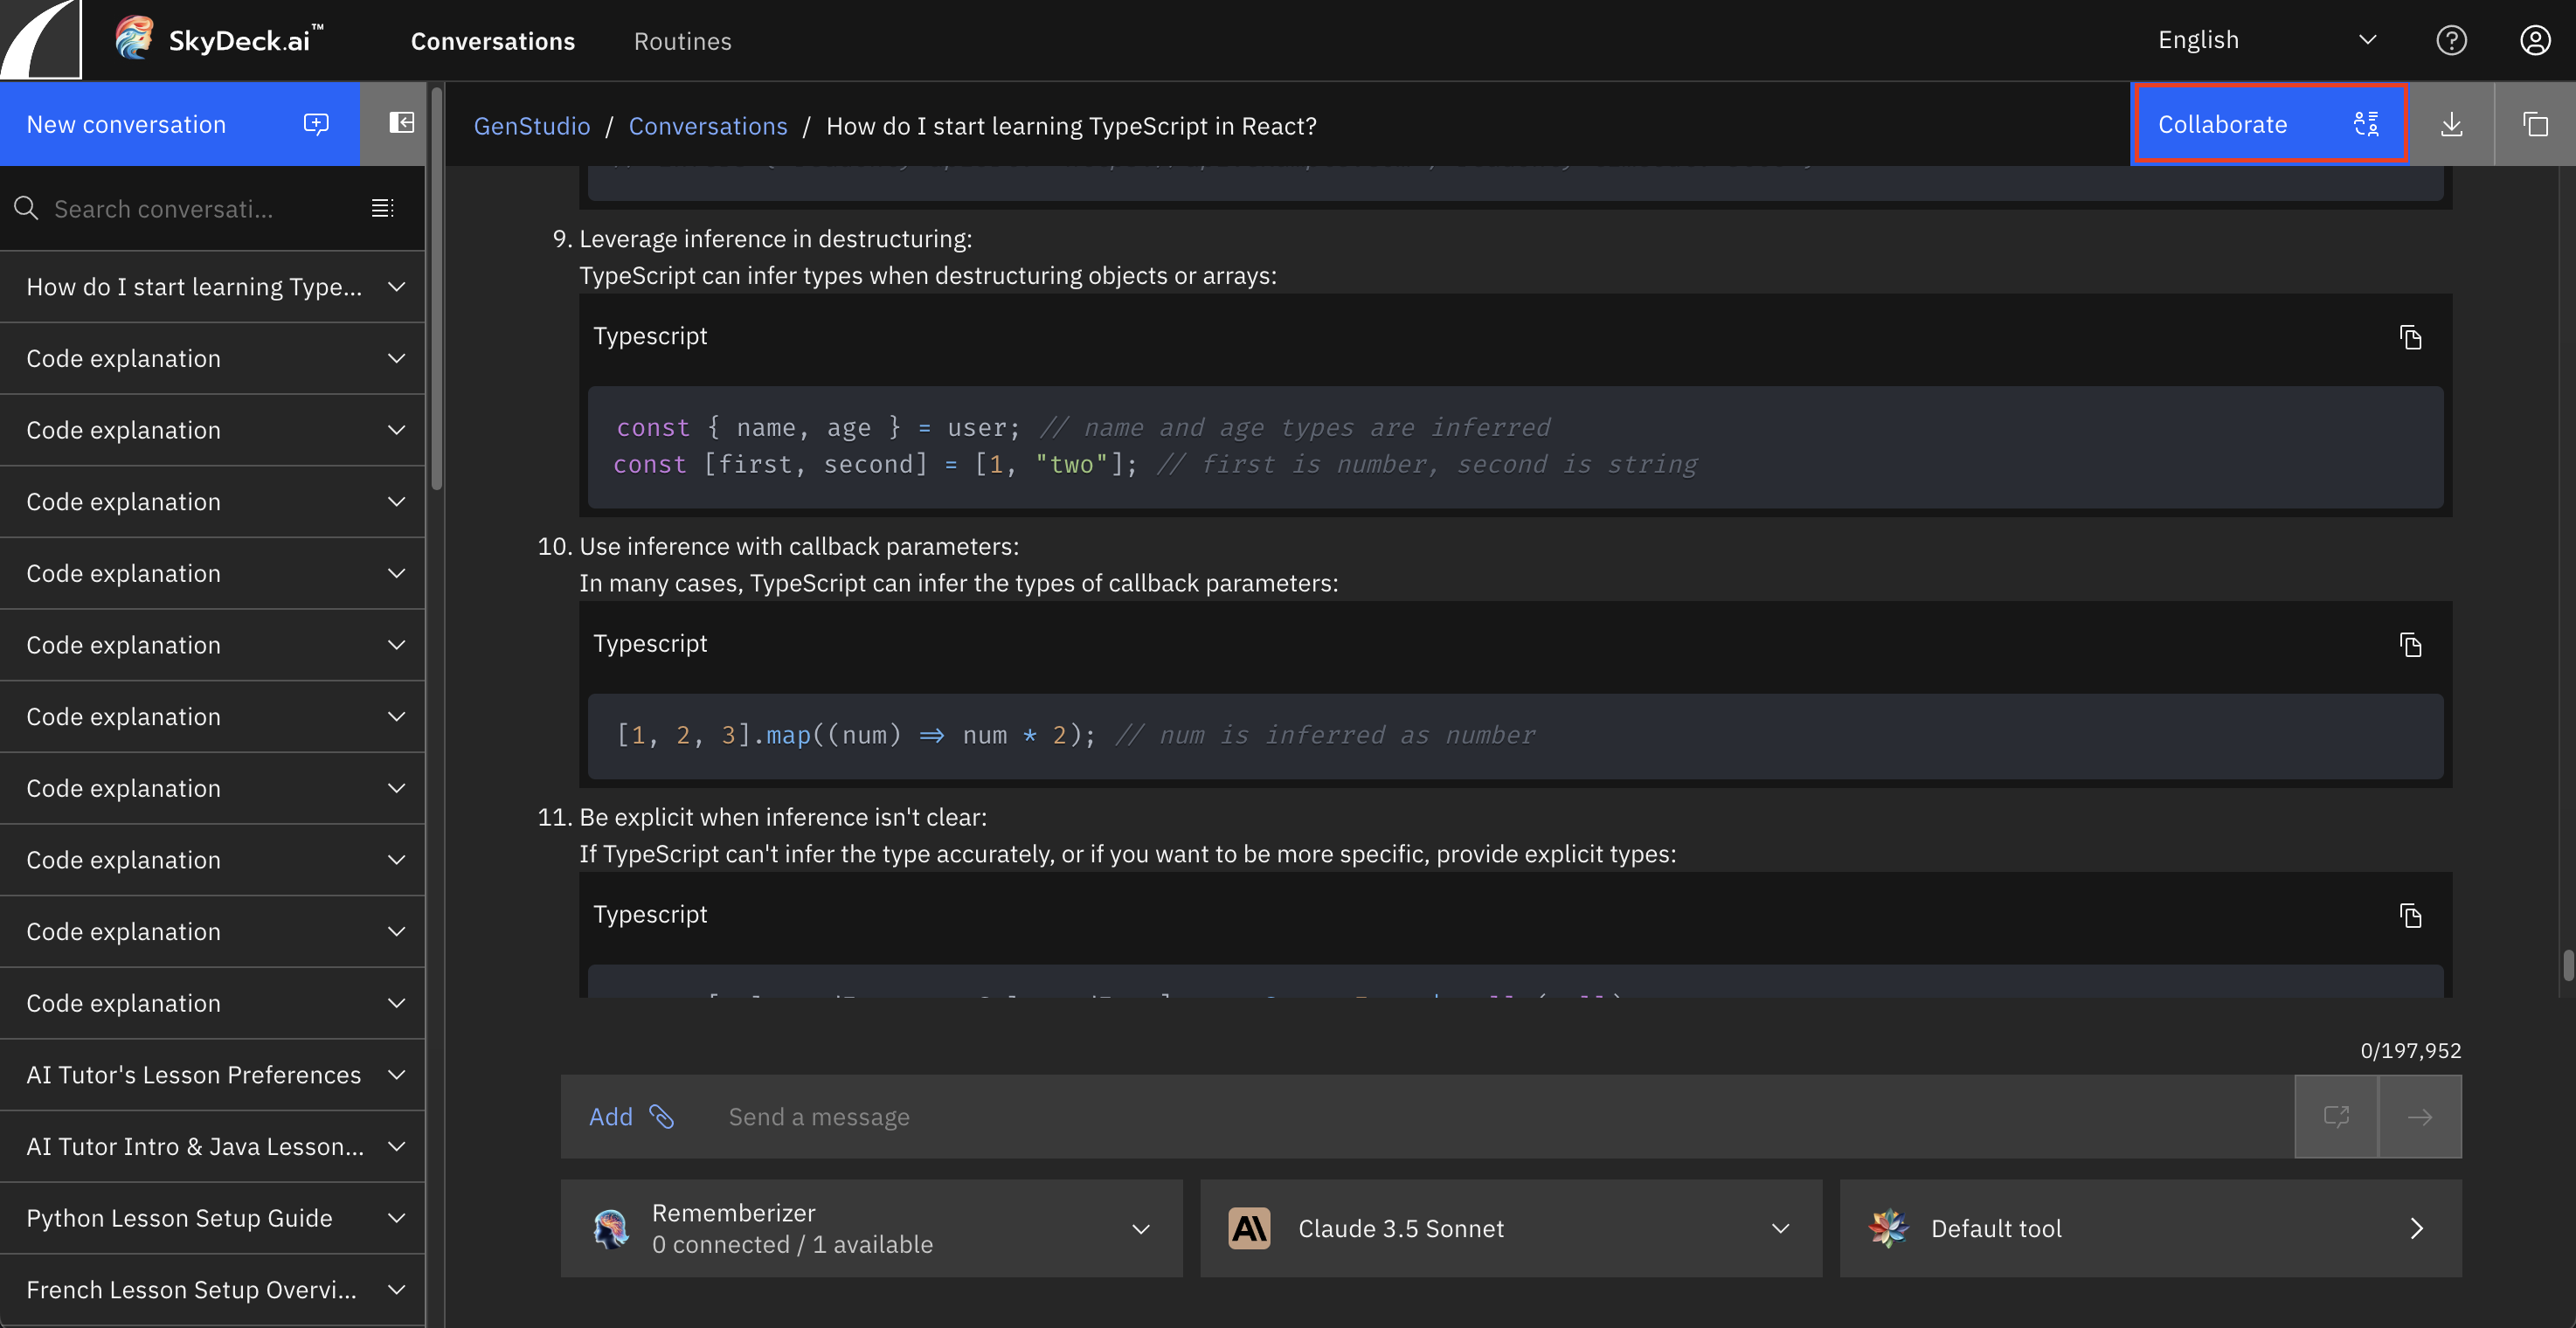Click the duplicate conversation icon in header
2576x1328 pixels.
(x=2535, y=125)
